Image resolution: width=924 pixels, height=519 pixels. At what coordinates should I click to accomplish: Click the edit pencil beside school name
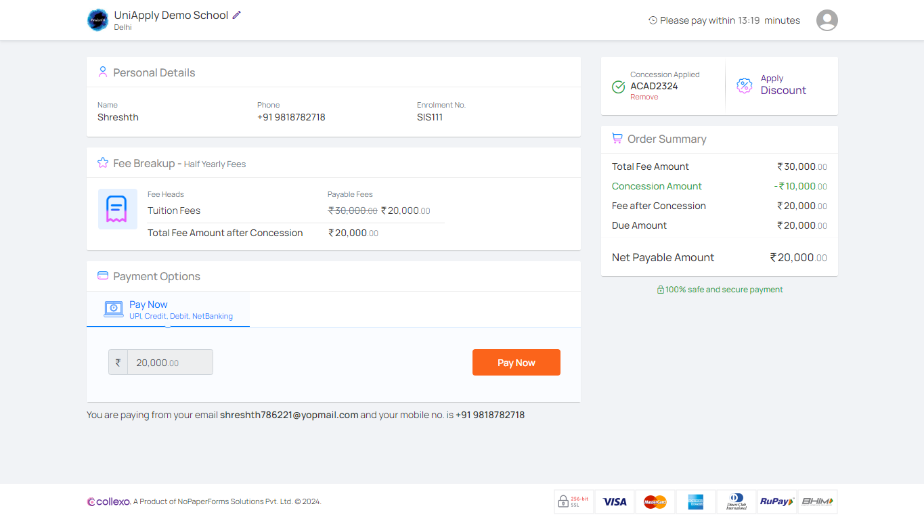pos(237,15)
